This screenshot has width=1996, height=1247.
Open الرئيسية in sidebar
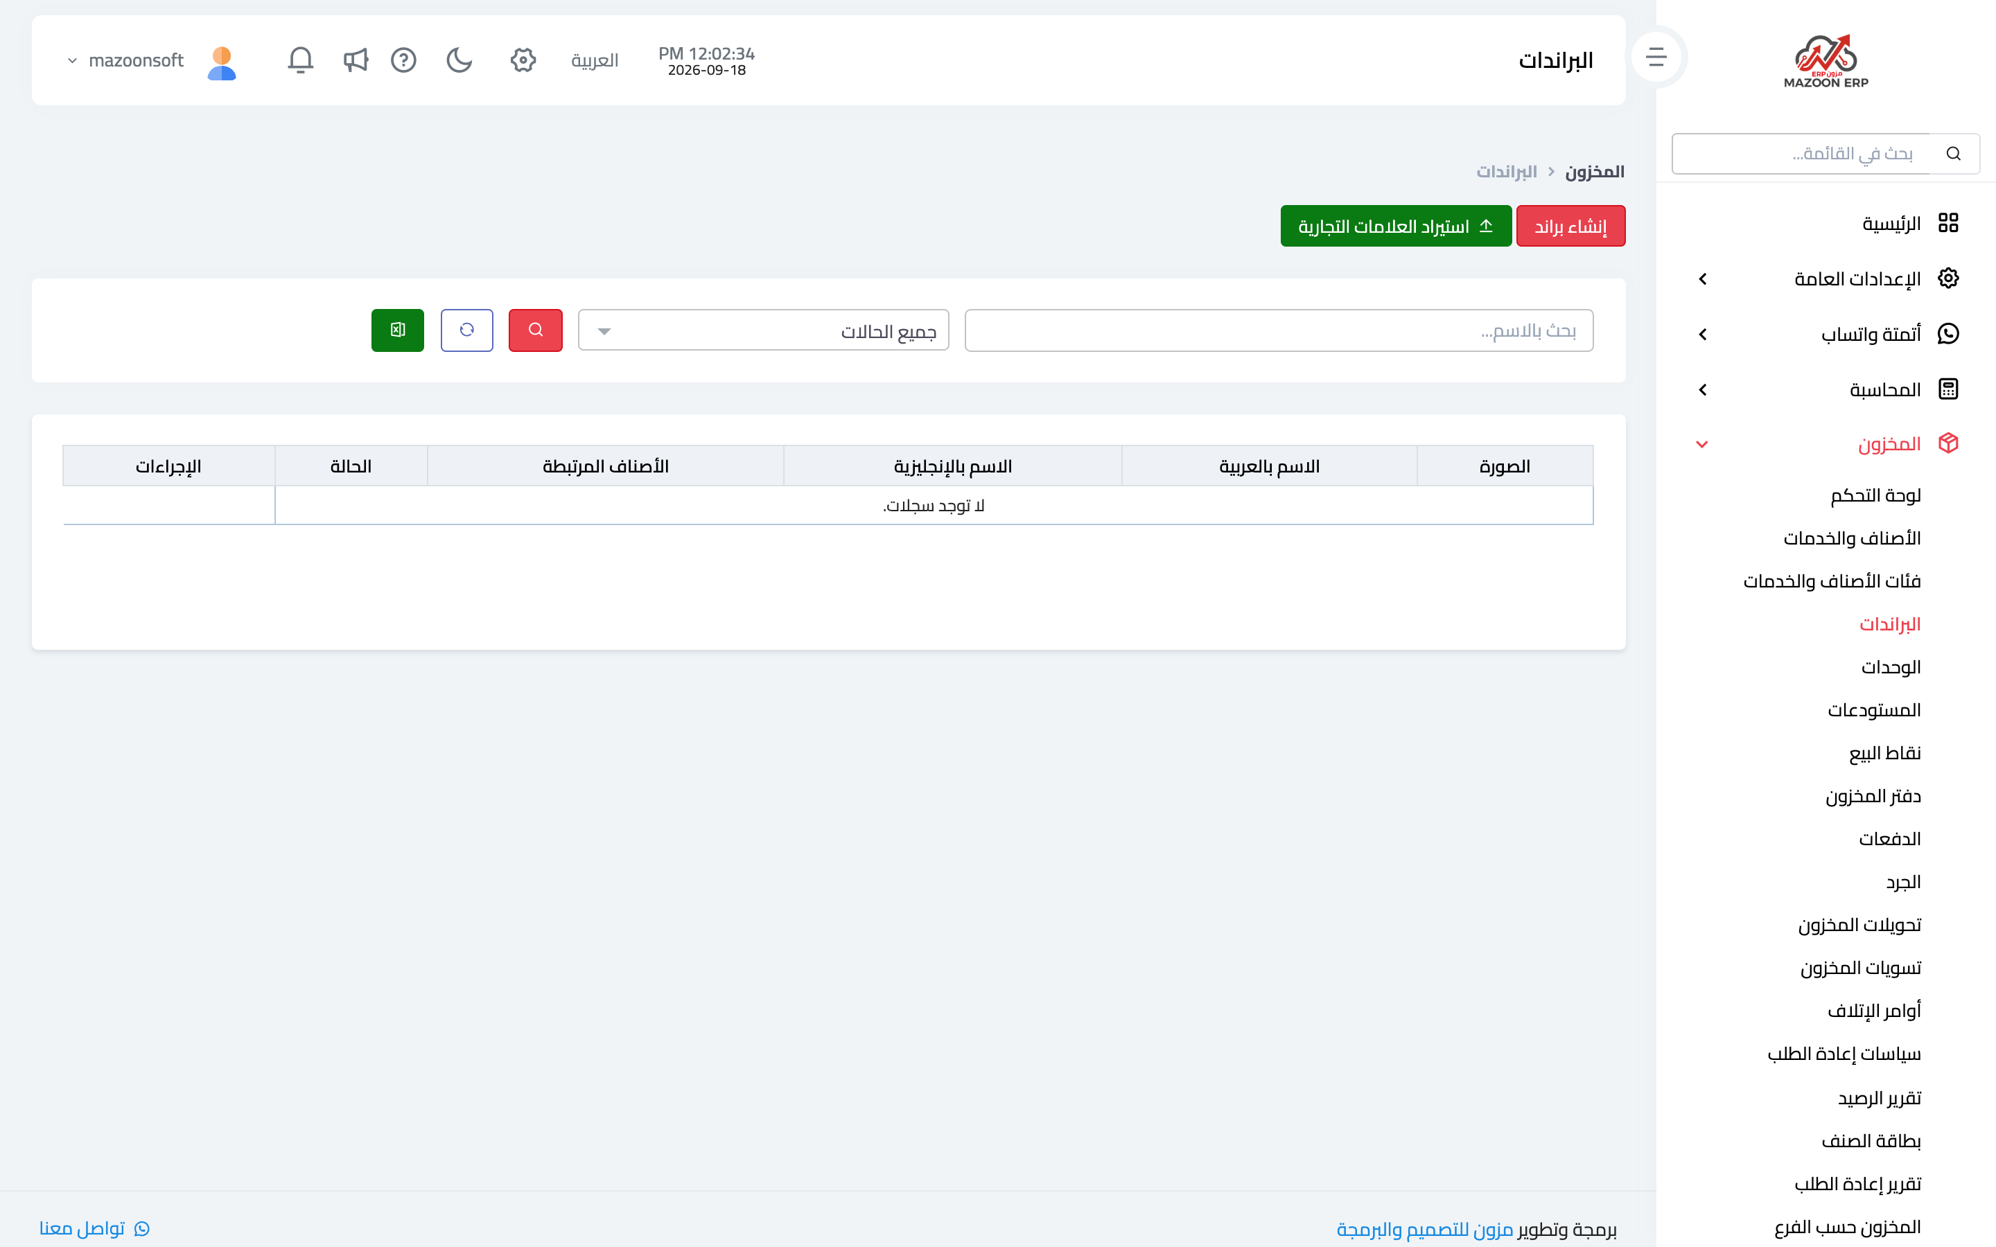click(1891, 224)
